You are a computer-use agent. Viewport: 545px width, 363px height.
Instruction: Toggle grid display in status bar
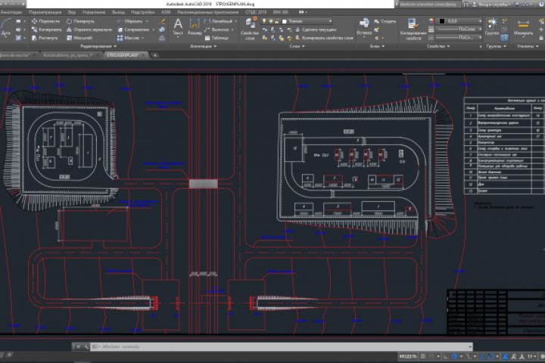point(424,355)
